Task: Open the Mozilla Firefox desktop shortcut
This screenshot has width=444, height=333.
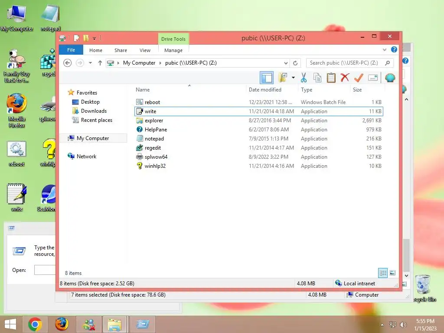Action: coord(16,111)
